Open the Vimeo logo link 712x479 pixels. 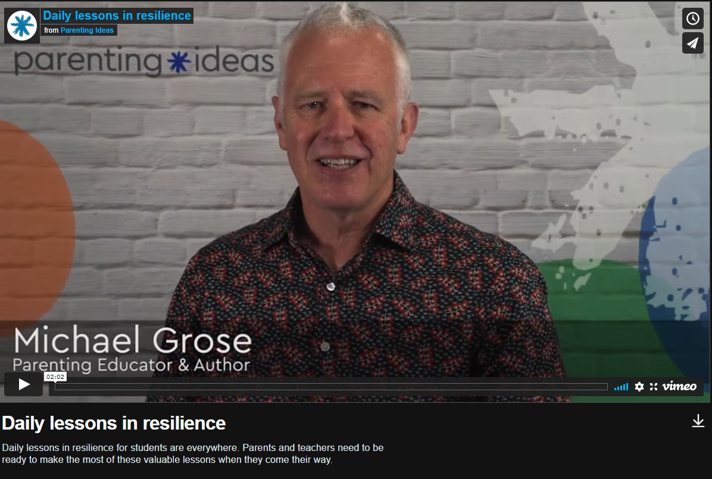[x=679, y=386]
